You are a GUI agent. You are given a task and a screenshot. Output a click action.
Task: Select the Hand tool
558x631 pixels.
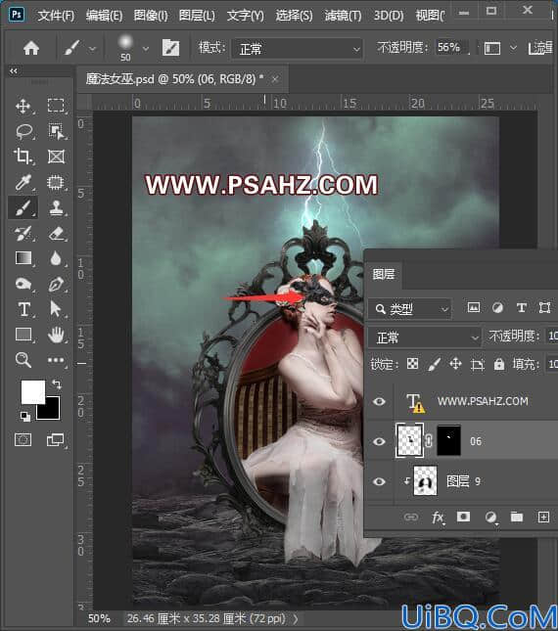click(56, 335)
